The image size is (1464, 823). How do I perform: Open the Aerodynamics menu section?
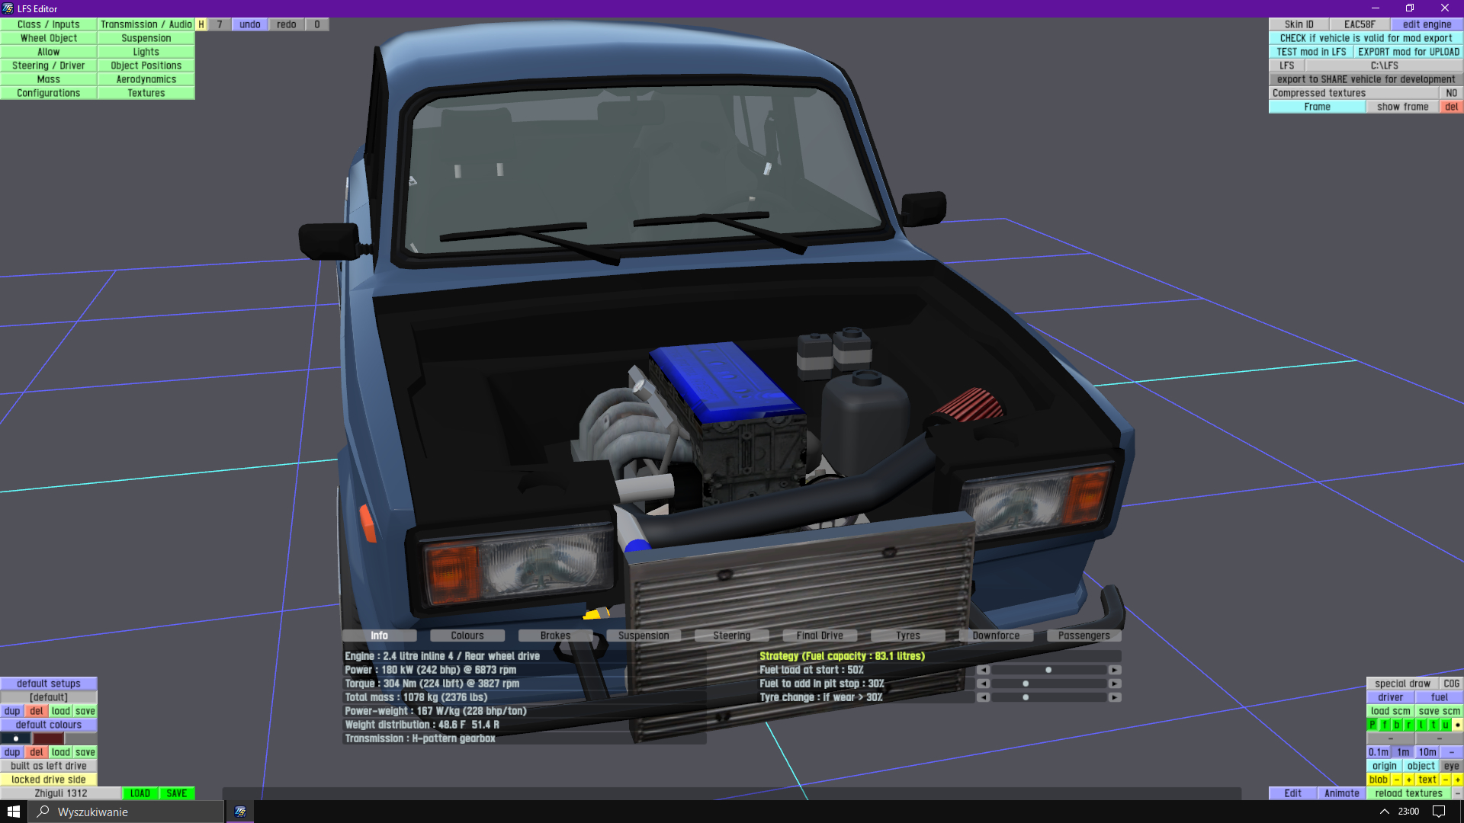pyautogui.click(x=146, y=79)
